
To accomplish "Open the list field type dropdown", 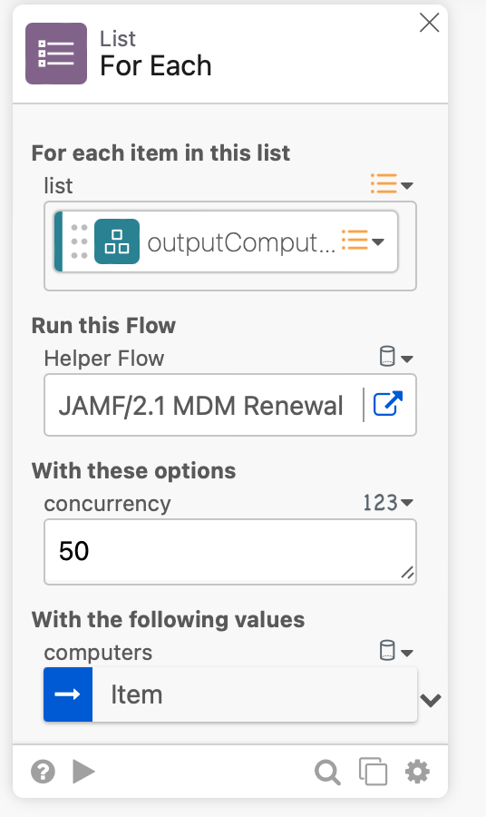I will coord(392,184).
